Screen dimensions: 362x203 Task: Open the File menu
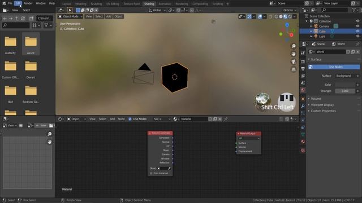pyautogui.click(x=10, y=3)
